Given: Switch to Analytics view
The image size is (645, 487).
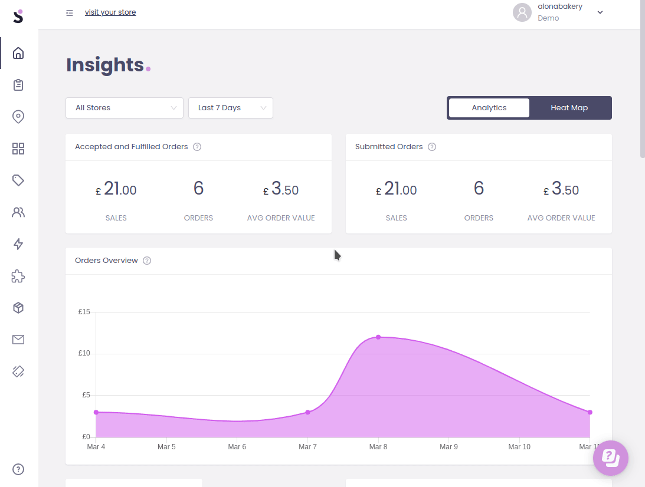Looking at the screenshot, I should tap(489, 108).
